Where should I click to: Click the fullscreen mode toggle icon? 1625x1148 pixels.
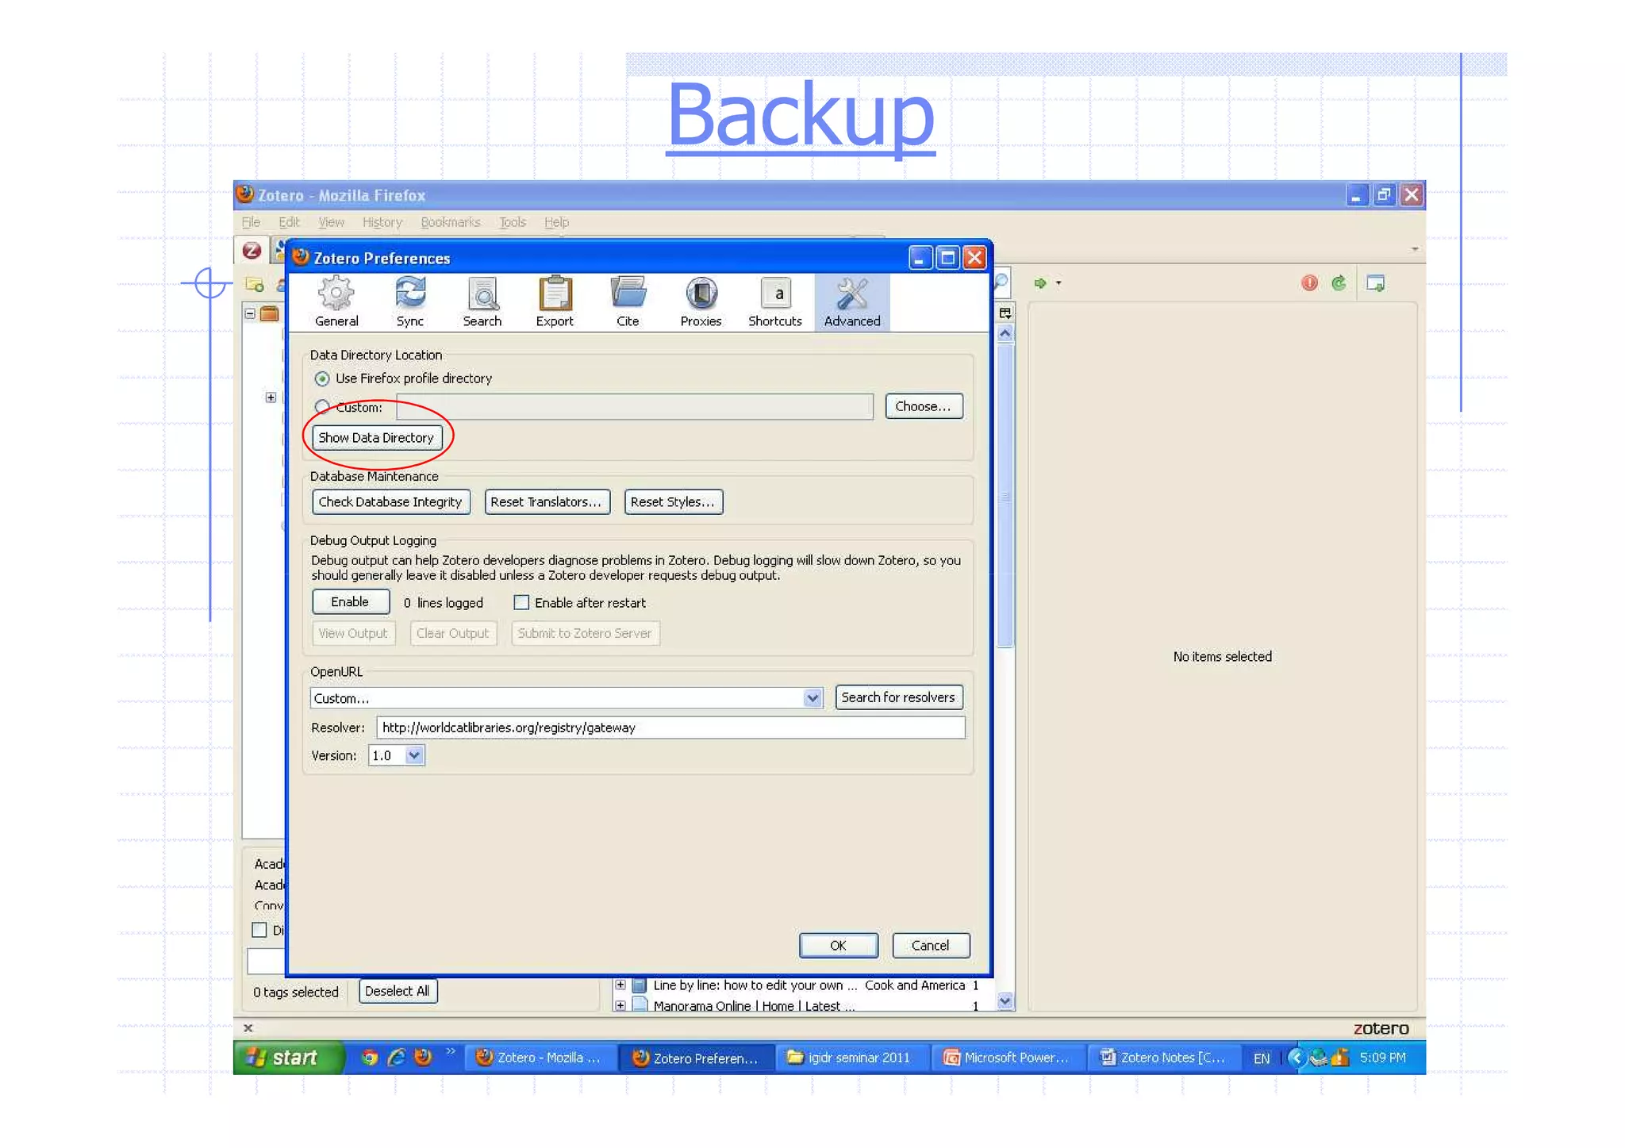(x=1375, y=283)
